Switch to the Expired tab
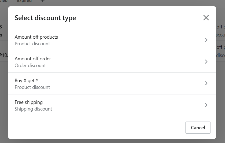The height and width of the screenshot is (143, 225). click(24, 1)
